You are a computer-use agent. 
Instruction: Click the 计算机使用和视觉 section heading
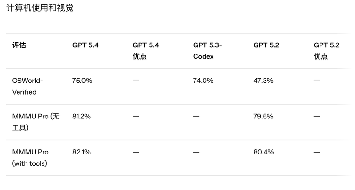(x=40, y=8)
